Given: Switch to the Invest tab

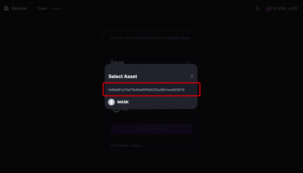Looking at the screenshot, I should tap(56, 8).
